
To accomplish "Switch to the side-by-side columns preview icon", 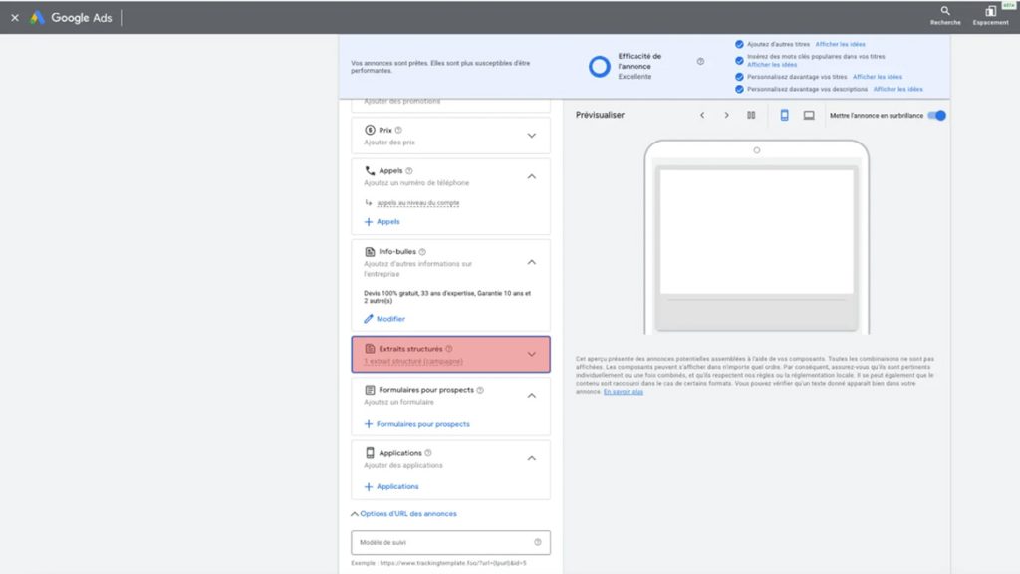I will [x=751, y=116].
